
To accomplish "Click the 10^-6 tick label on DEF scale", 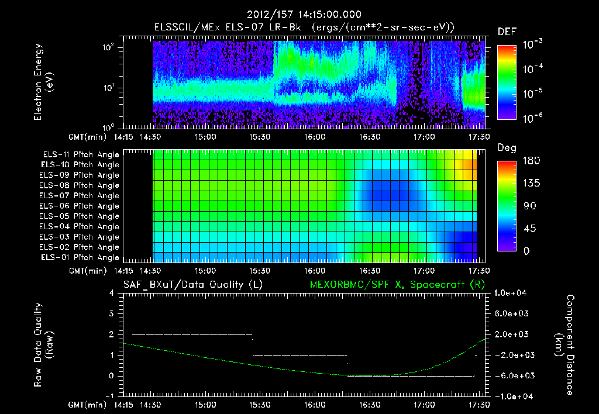I will 532,118.
